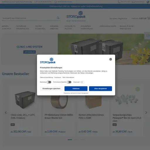Click the price 1.50 CHF / Rolle(n)
Viewport: 150px width, 150px height.
(55, 132)
